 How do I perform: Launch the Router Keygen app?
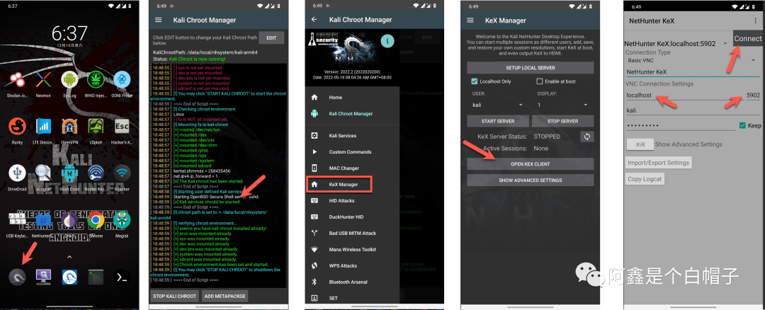coord(96,173)
